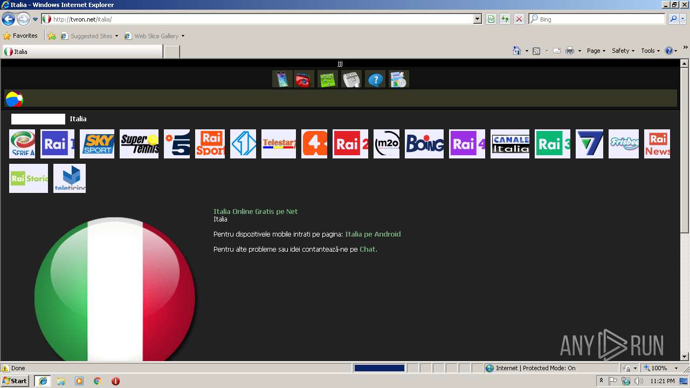Open the recent pages dropdown arrow
The width and height of the screenshot is (690, 388).
pos(35,19)
